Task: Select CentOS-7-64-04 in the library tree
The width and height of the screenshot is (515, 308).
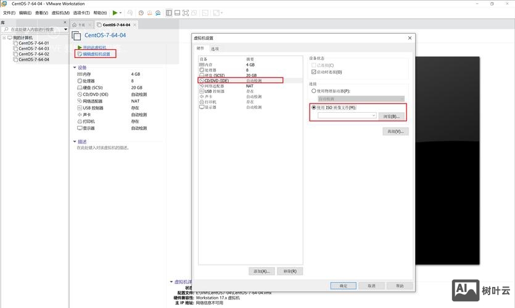Action: pos(33,59)
